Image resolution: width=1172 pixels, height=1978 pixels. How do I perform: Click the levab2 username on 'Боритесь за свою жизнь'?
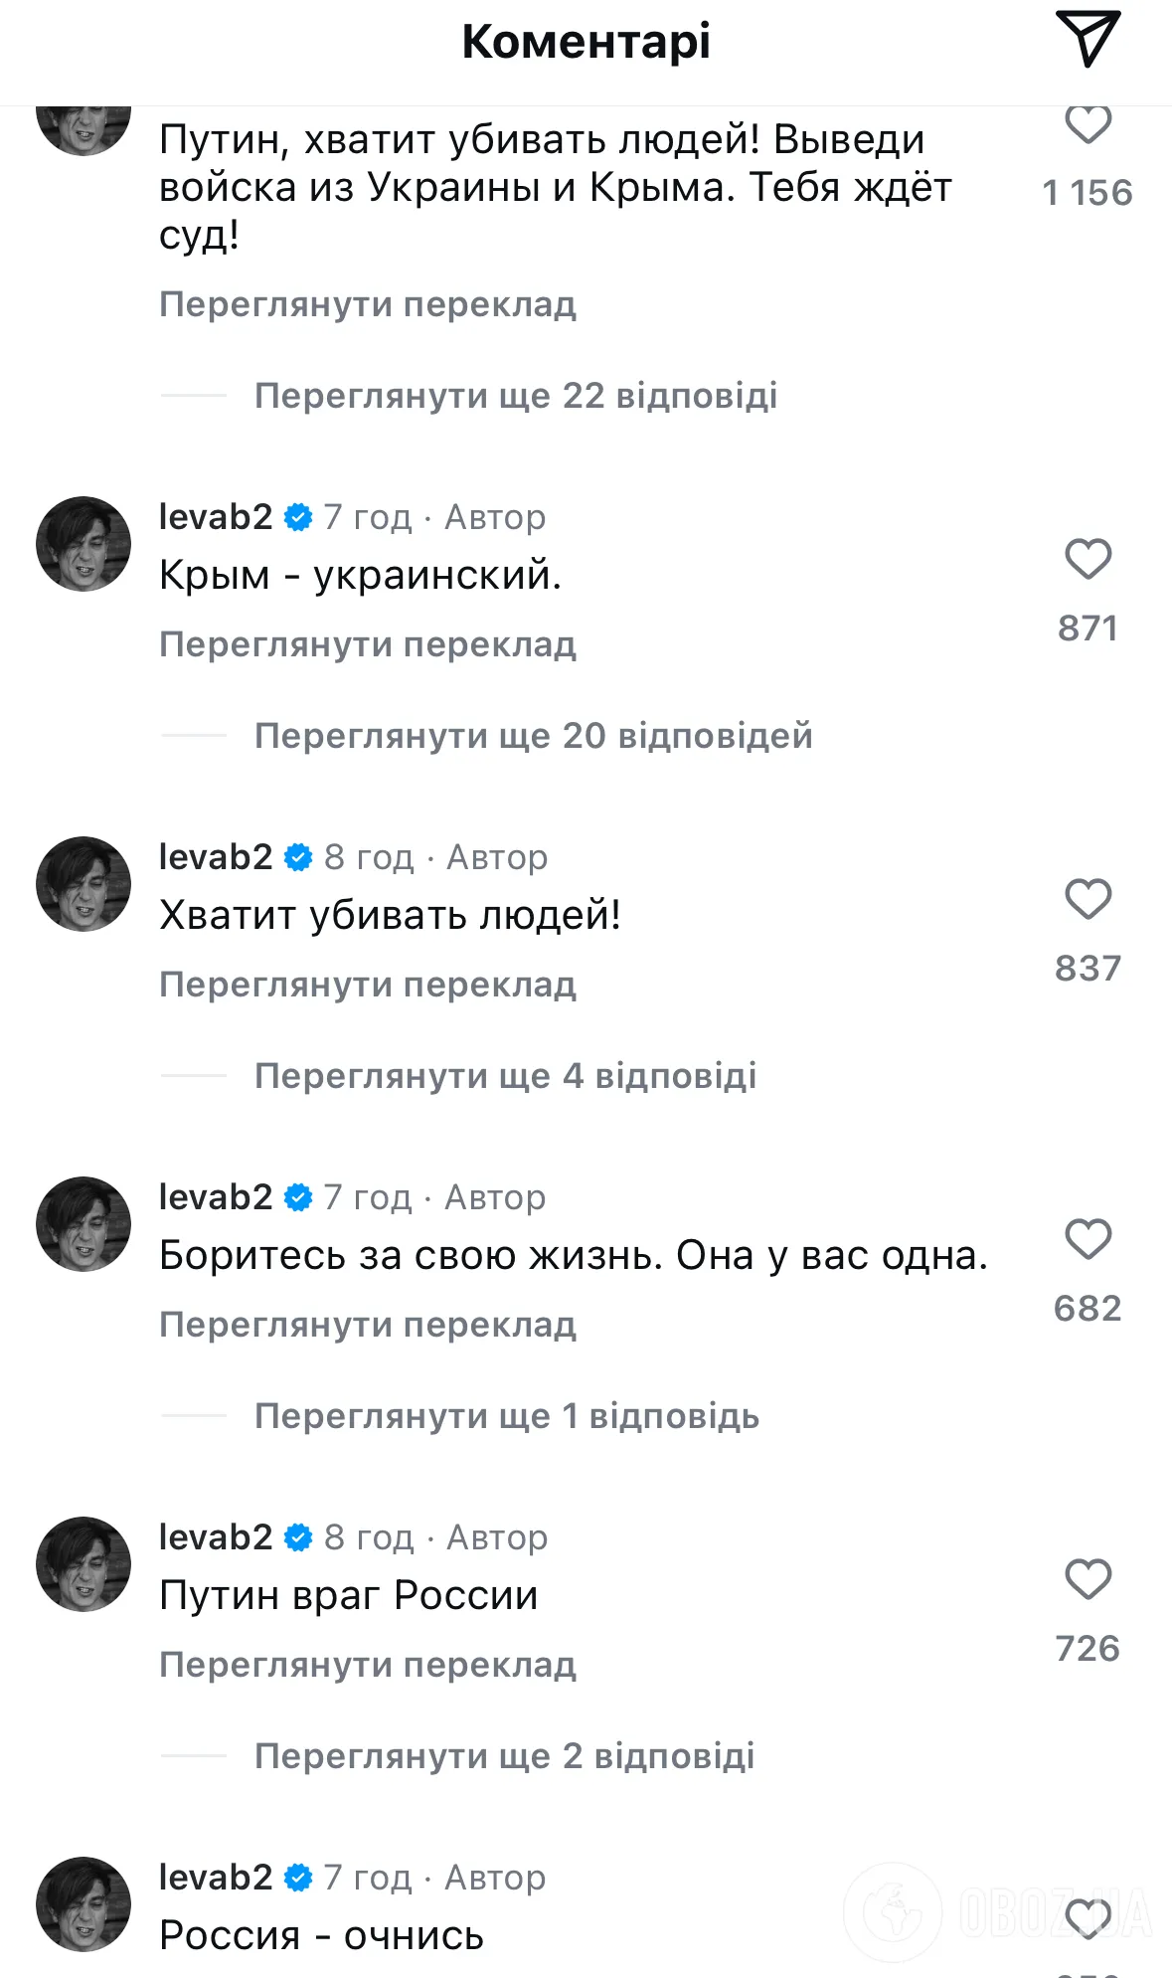tap(215, 1196)
